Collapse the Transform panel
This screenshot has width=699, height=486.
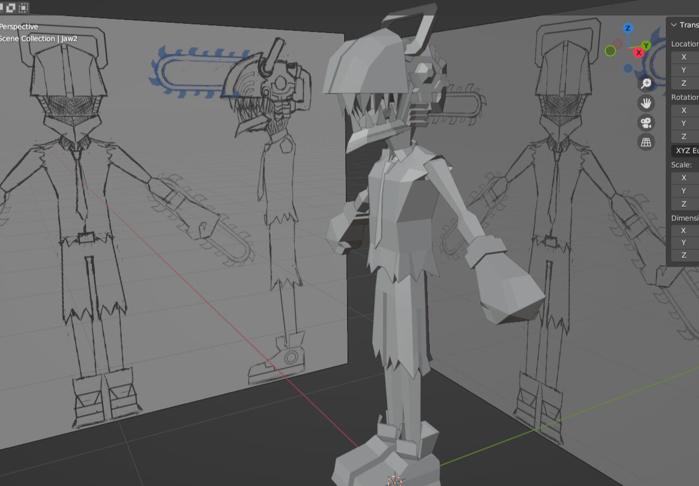tap(674, 25)
